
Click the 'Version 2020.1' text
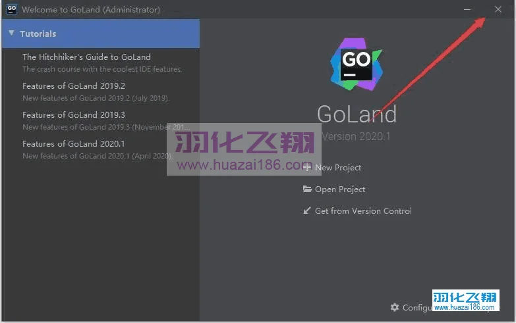pos(356,136)
